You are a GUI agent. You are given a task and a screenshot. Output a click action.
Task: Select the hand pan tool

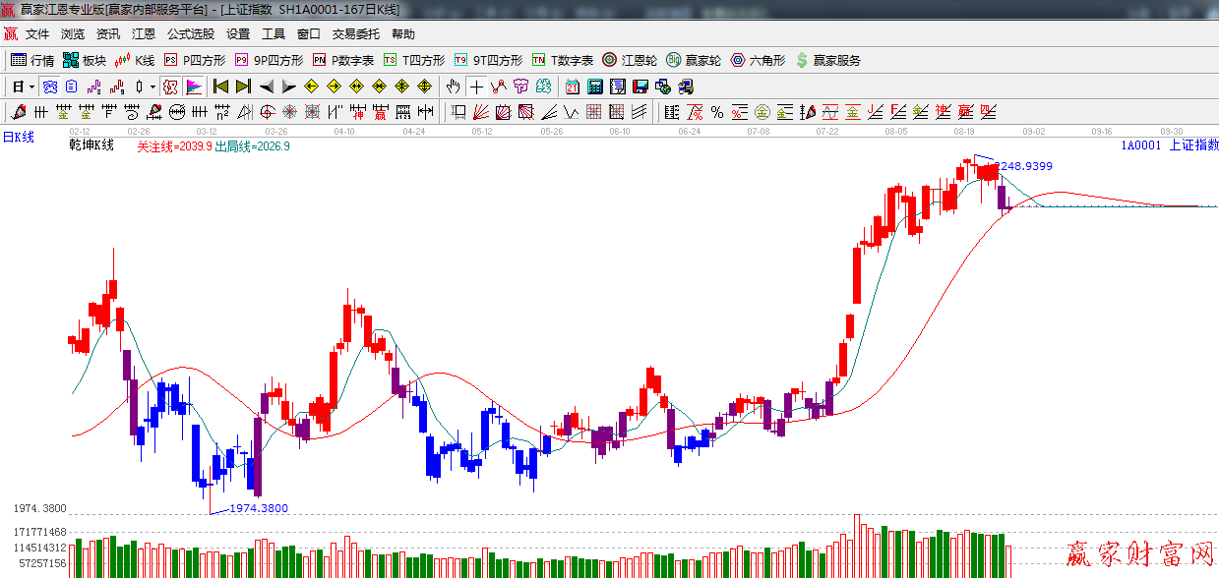click(453, 87)
